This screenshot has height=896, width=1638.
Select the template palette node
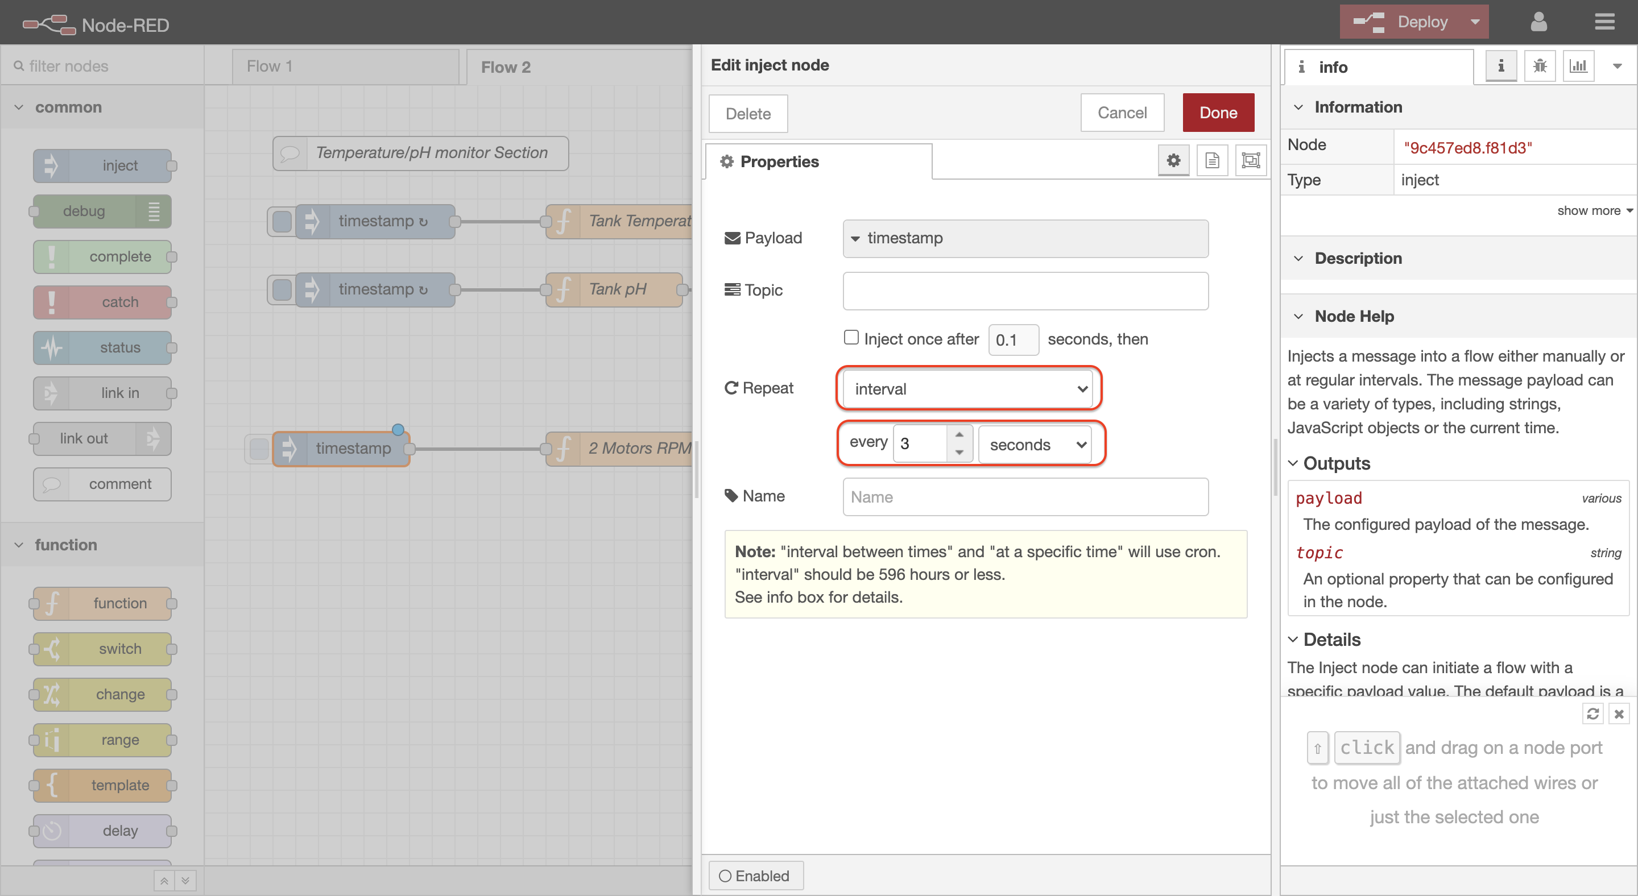pos(102,786)
